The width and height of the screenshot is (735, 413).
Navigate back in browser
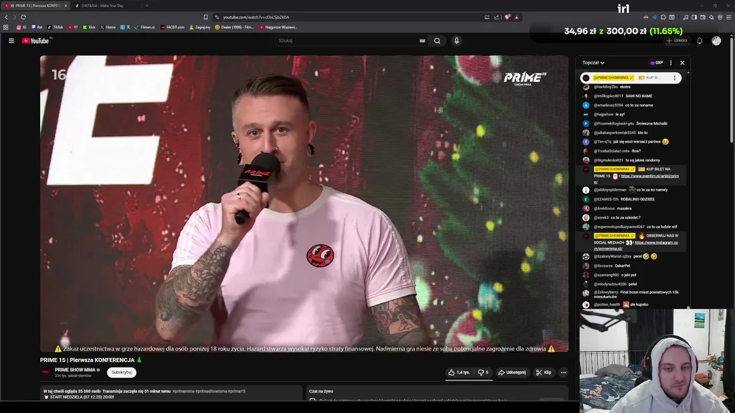click(6, 17)
